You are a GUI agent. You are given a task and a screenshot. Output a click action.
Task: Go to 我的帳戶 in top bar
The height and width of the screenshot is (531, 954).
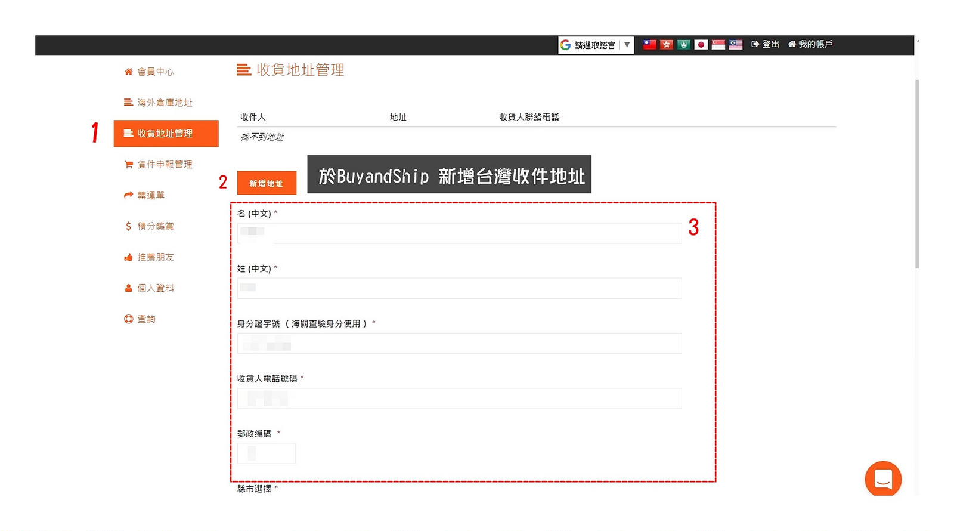810,44
